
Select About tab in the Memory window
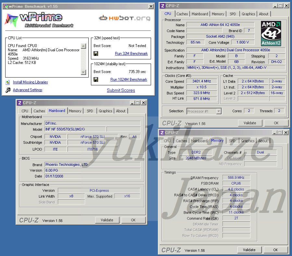tap(263, 141)
